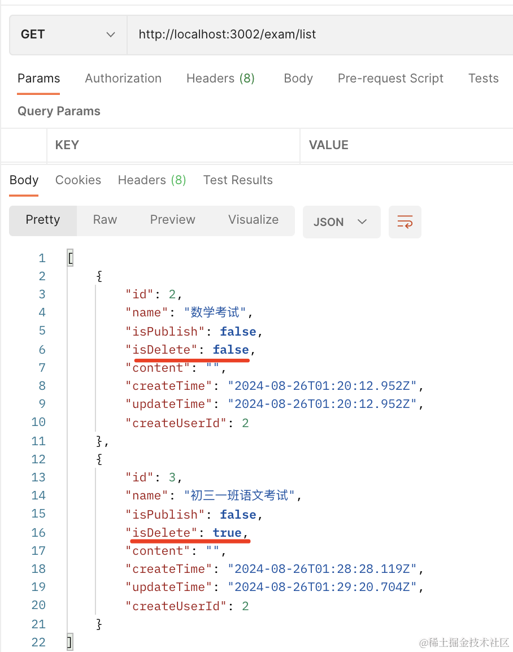Switch to the Params tab
The height and width of the screenshot is (652, 513).
pyautogui.click(x=38, y=79)
